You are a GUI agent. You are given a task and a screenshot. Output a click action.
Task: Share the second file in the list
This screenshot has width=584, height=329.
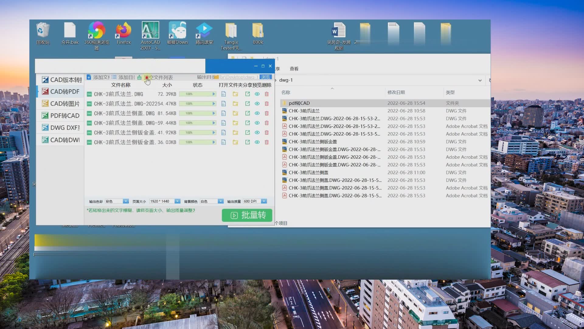247,104
